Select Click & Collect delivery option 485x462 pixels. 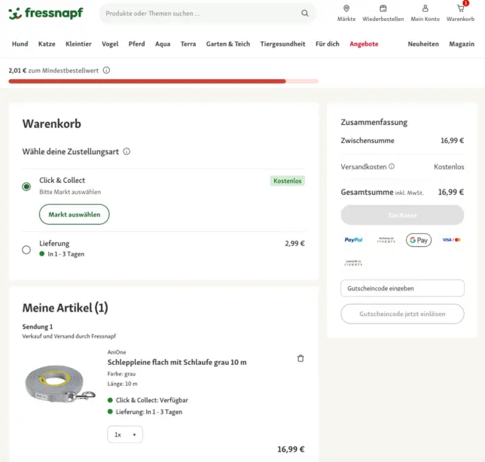coord(26,187)
